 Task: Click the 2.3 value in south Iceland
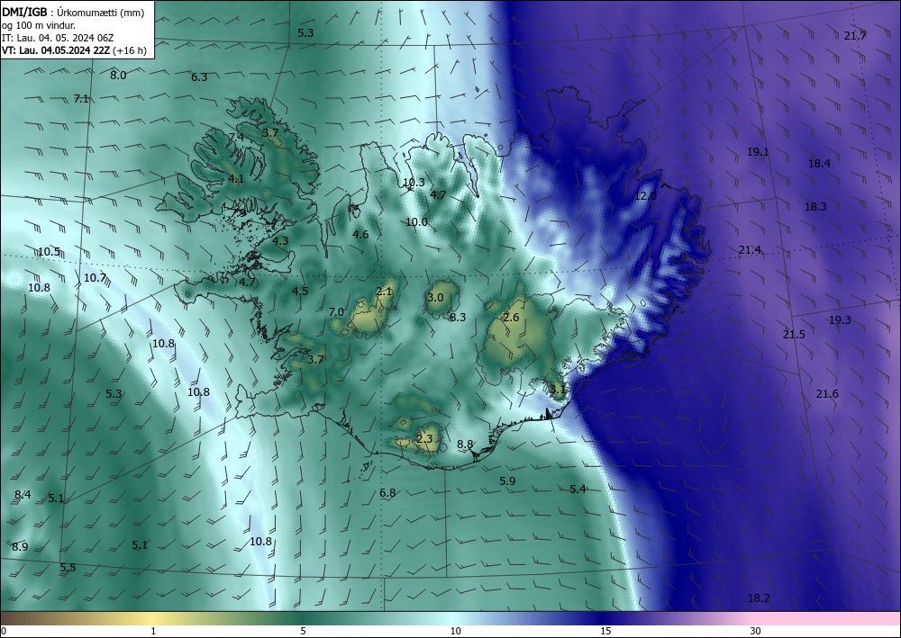point(424,439)
